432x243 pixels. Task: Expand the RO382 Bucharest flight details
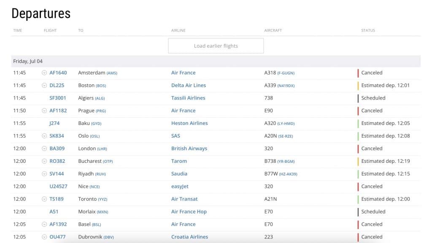point(44,161)
